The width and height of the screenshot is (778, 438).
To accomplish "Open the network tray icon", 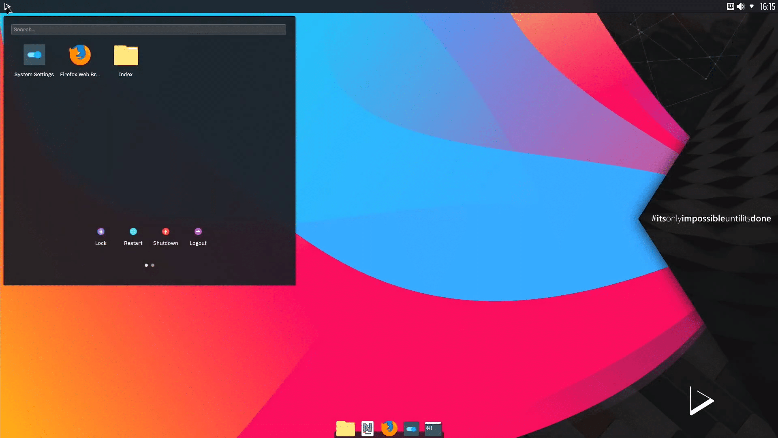I will pyautogui.click(x=730, y=6).
